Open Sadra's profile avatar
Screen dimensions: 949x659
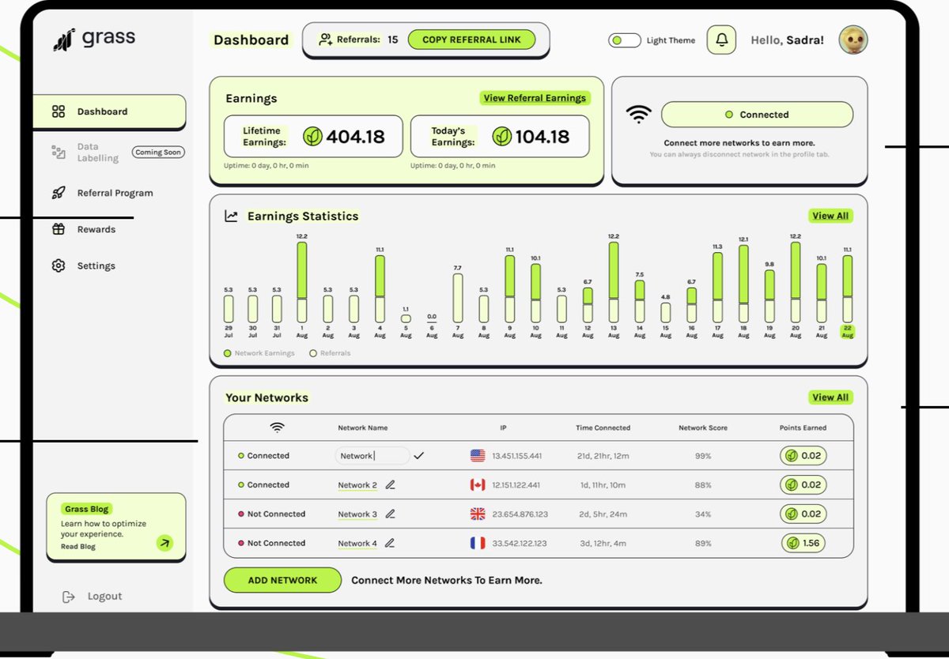[x=853, y=40]
